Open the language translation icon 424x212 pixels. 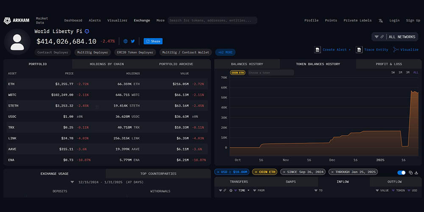click(x=380, y=20)
